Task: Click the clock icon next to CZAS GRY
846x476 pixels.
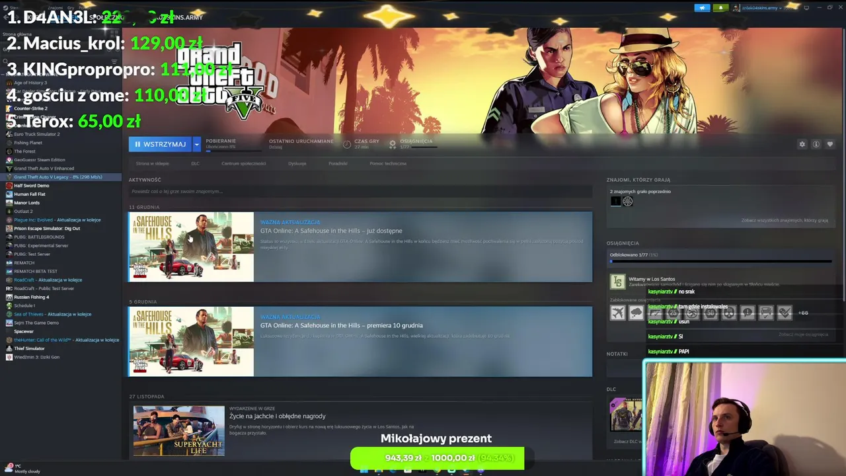Action: pos(347,143)
